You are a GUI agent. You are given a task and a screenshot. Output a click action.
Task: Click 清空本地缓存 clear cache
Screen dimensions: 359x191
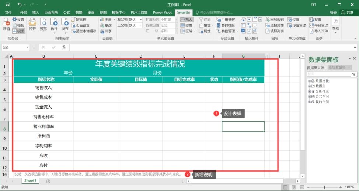point(84,31)
